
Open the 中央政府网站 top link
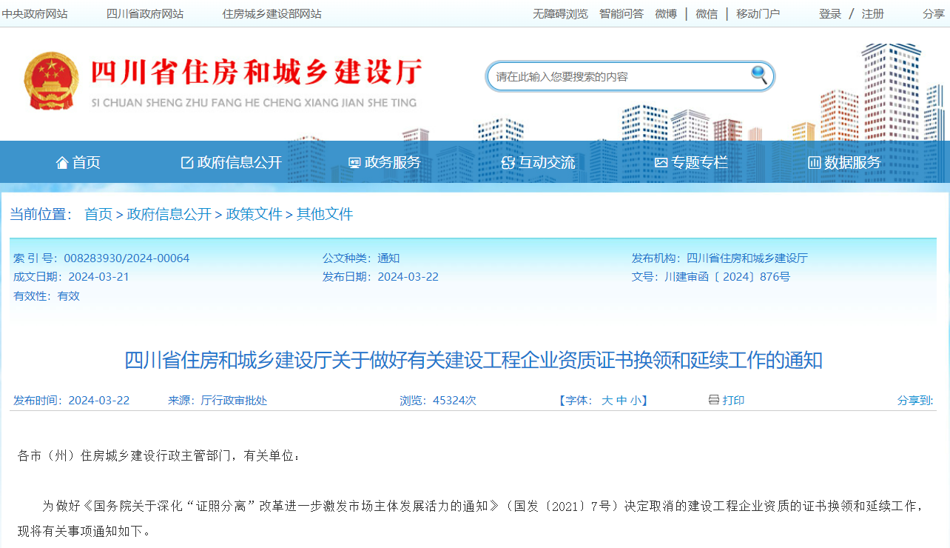35,14
